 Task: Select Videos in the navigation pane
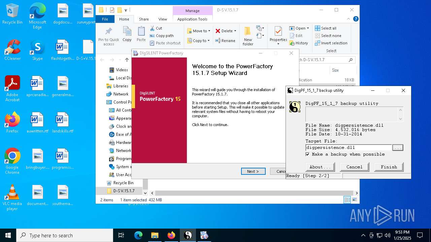(x=122, y=70)
